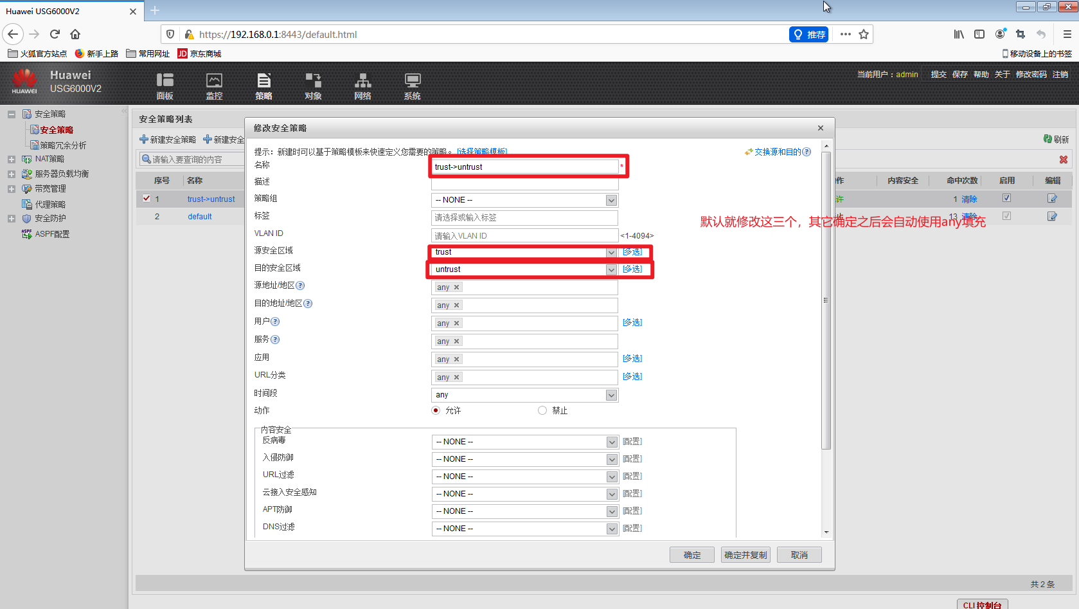Click the Firefox account icon
This screenshot has height=609, width=1079.
click(x=1001, y=34)
